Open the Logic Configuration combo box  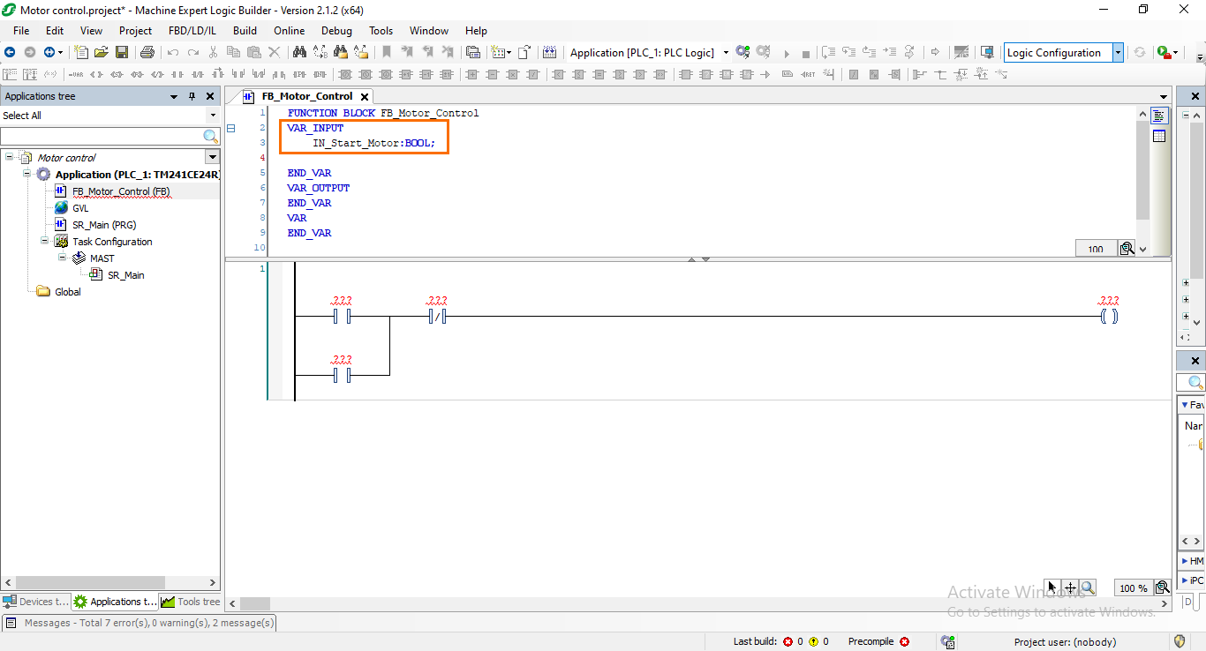coord(1064,53)
